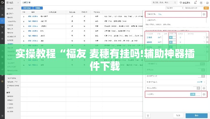Click the first blue button above the table
This screenshot has height=119, width=210.
[x=27, y=8]
